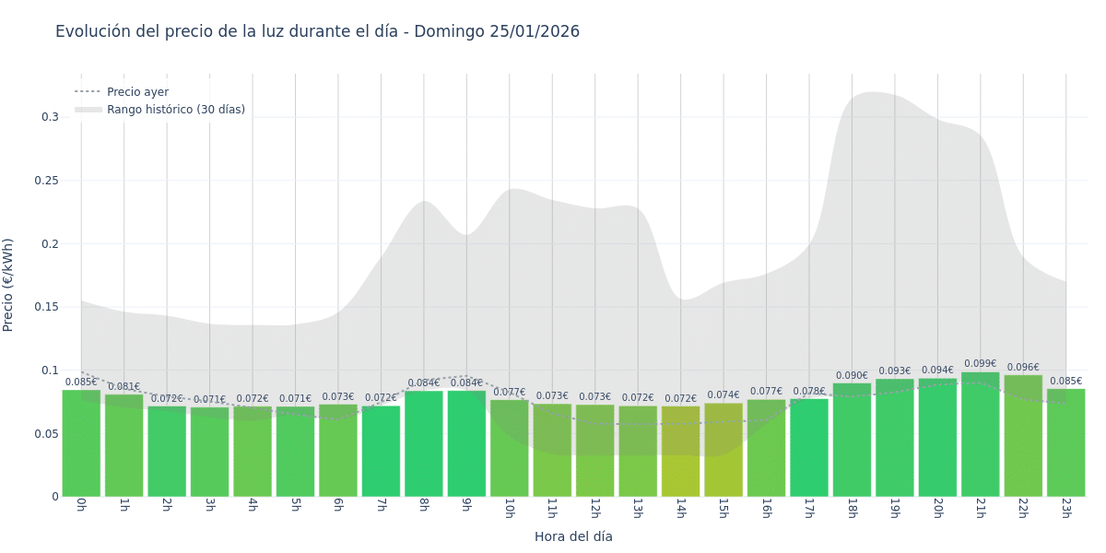Click the yellow-green bar at 14h
Screen dimensions: 1106x553
[680, 453]
